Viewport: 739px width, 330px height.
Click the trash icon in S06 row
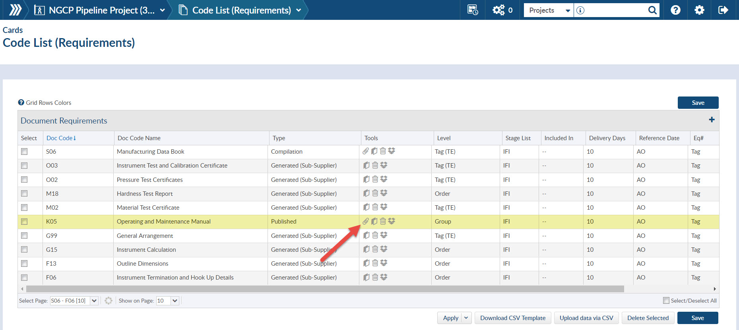click(x=383, y=151)
